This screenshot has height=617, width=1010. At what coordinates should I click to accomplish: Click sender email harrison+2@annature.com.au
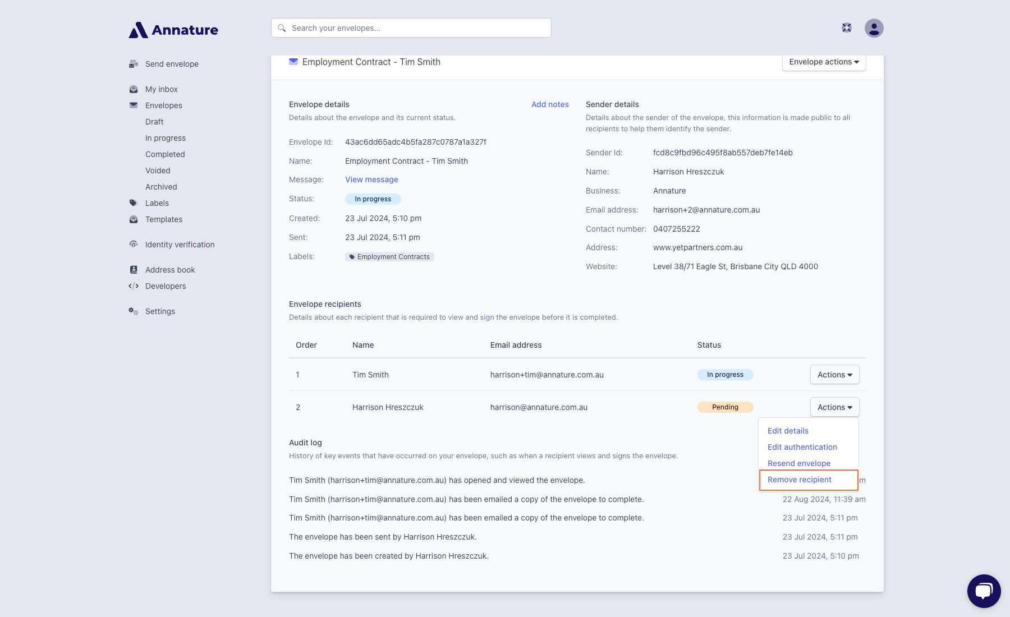point(706,210)
